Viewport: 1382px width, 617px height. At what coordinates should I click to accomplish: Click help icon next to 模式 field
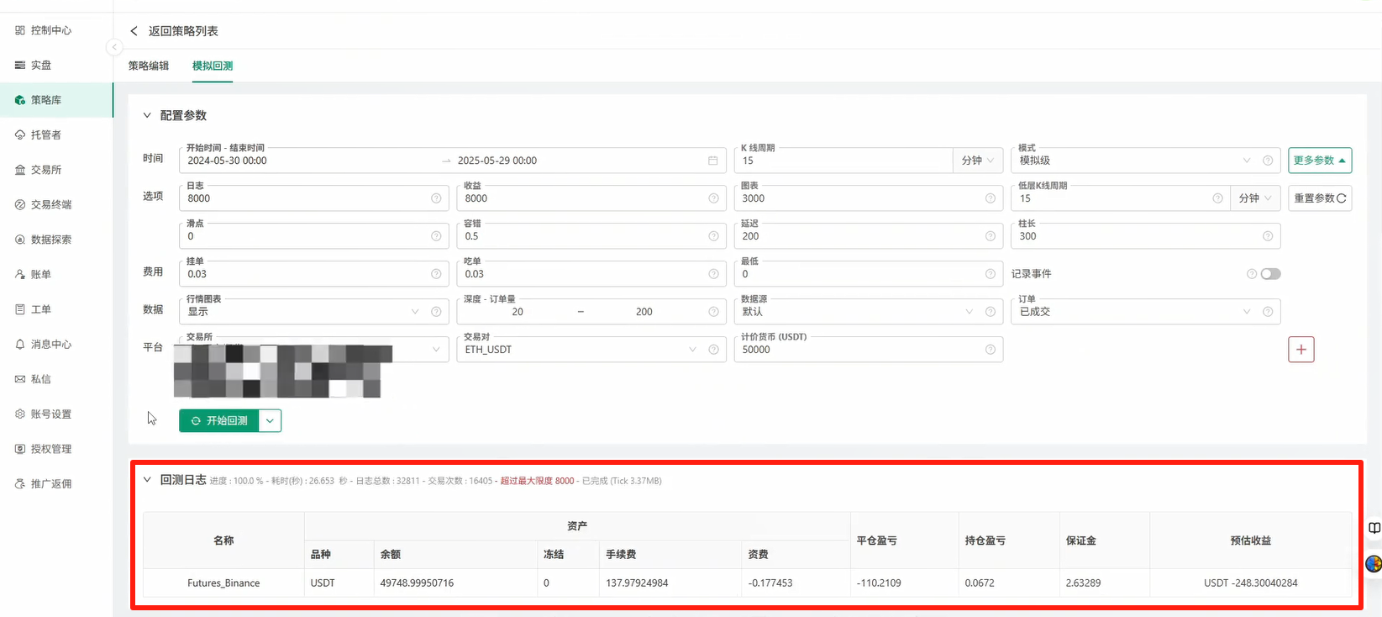click(1268, 161)
